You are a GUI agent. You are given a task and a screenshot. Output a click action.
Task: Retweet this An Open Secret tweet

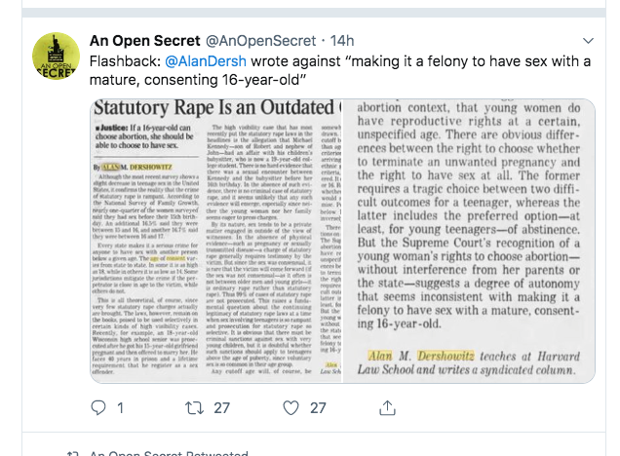point(195,408)
